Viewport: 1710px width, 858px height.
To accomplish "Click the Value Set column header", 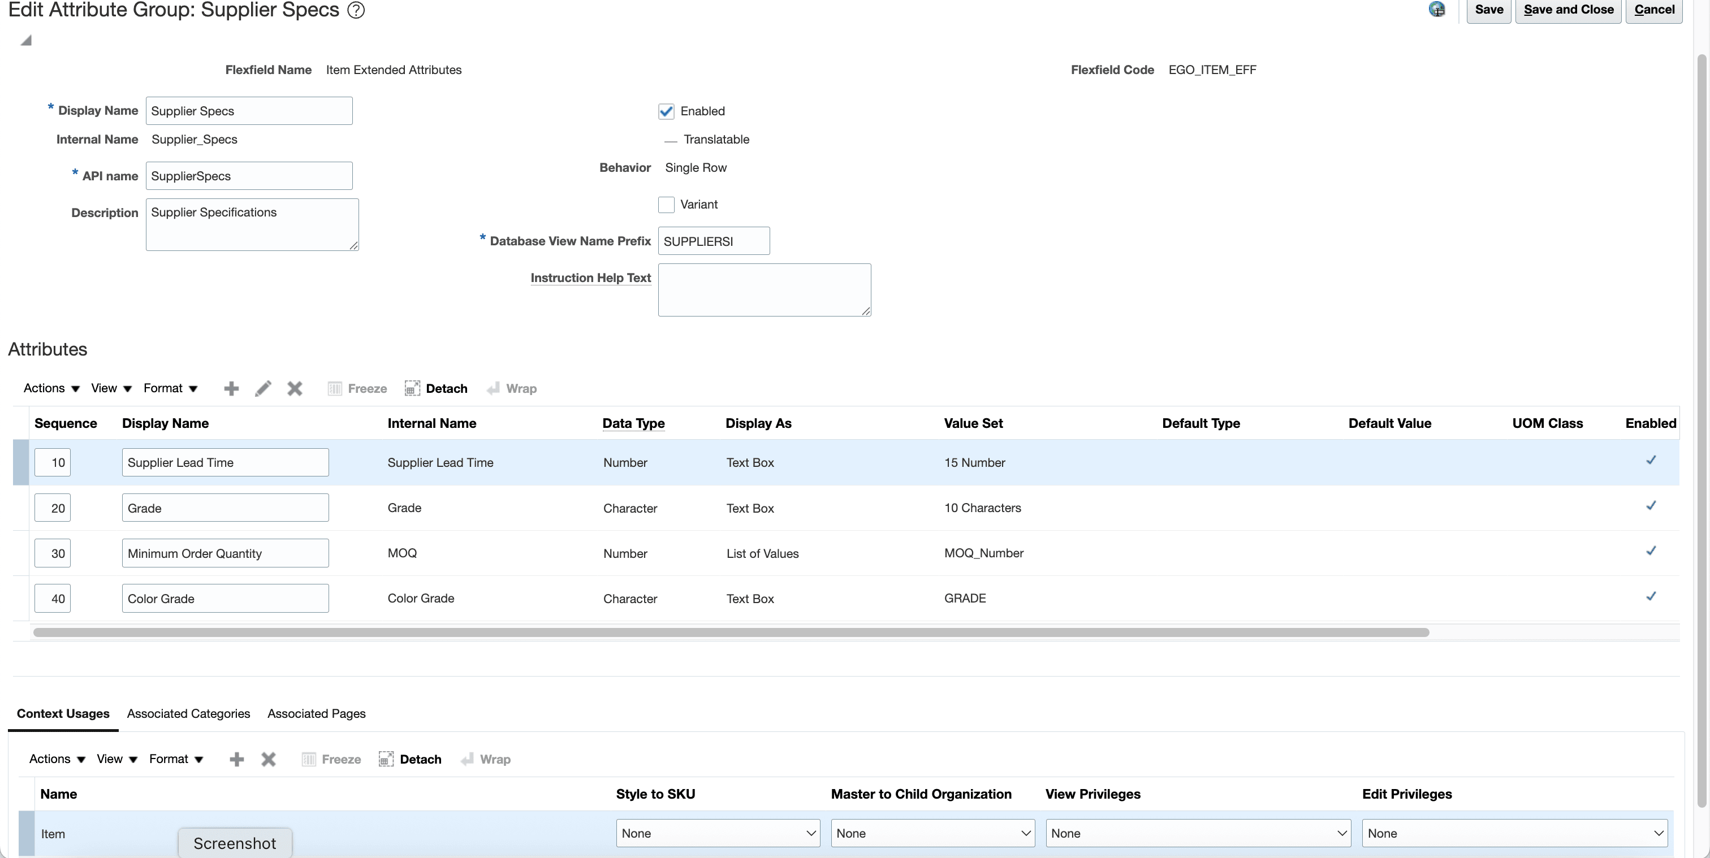I will pyautogui.click(x=973, y=423).
